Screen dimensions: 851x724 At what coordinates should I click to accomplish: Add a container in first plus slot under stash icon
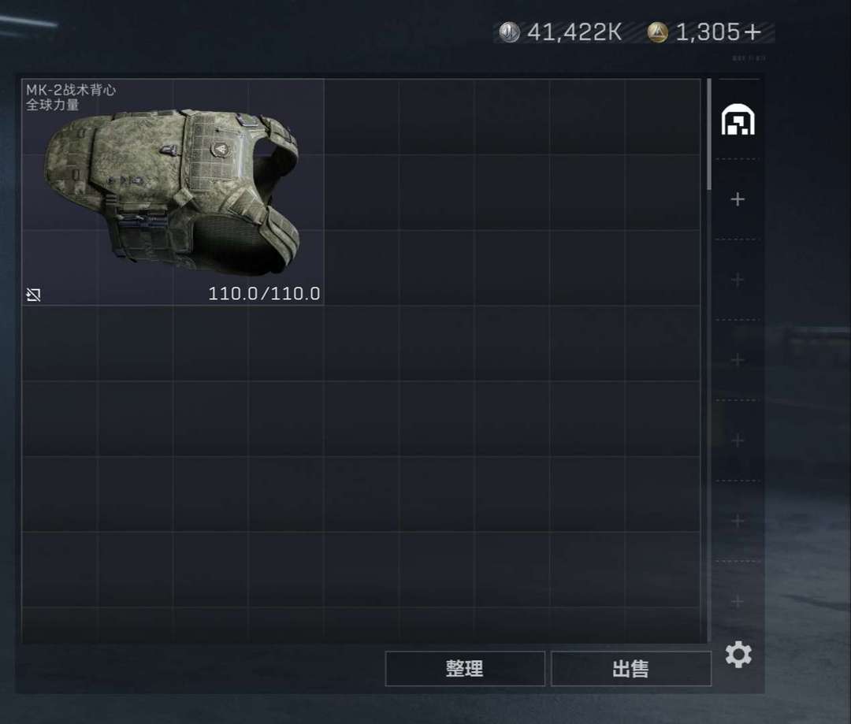(738, 199)
